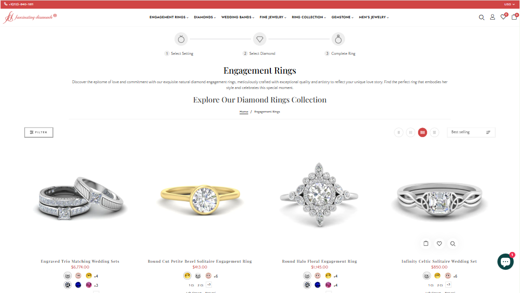
Task: Open the search magnifier in header
Action: (x=481, y=17)
